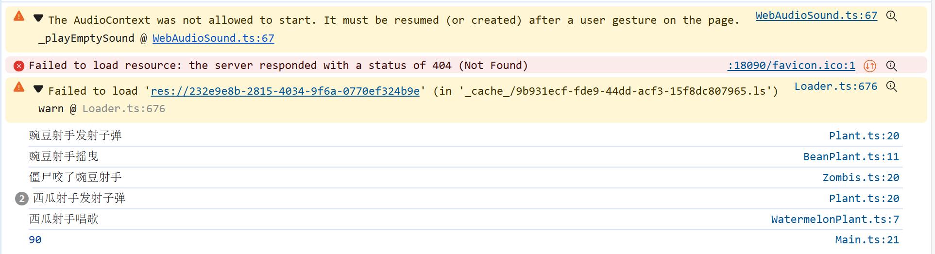Click warning triangle icon on 'Failed to load res://' message
The image size is (935, 254).
pyautogui.click(x=19, y=87)
